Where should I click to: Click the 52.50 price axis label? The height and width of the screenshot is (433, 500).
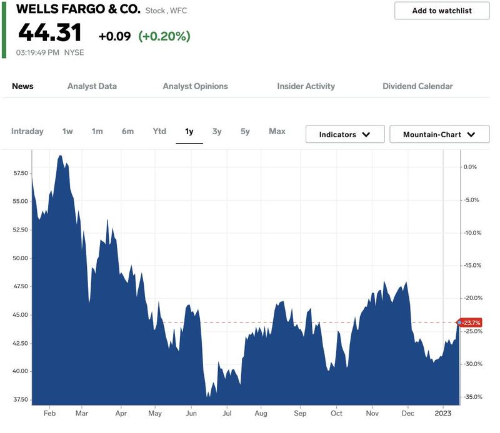tap(21, 230)
